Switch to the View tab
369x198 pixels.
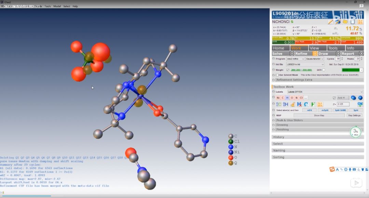click(317, 48)
